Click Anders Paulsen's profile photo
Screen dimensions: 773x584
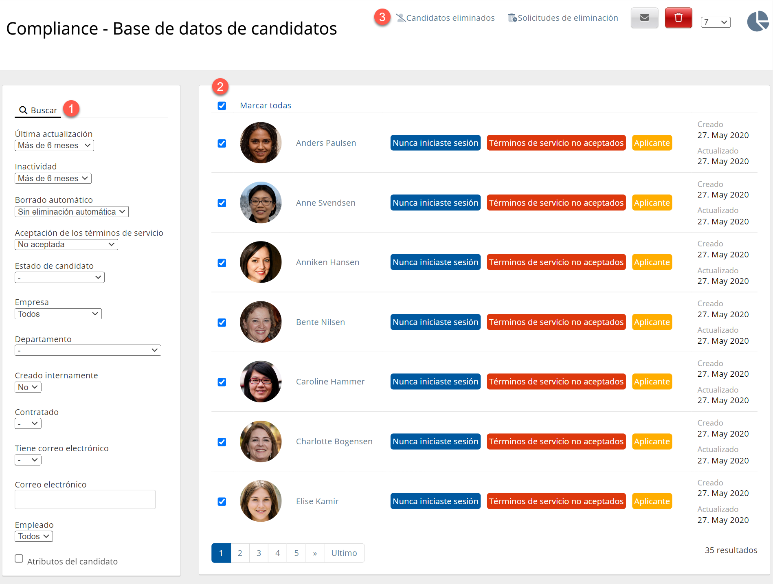point(261,143)
